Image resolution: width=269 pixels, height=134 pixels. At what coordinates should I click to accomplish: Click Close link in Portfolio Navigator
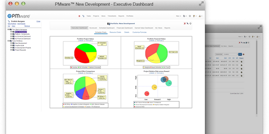click(38, 21)
